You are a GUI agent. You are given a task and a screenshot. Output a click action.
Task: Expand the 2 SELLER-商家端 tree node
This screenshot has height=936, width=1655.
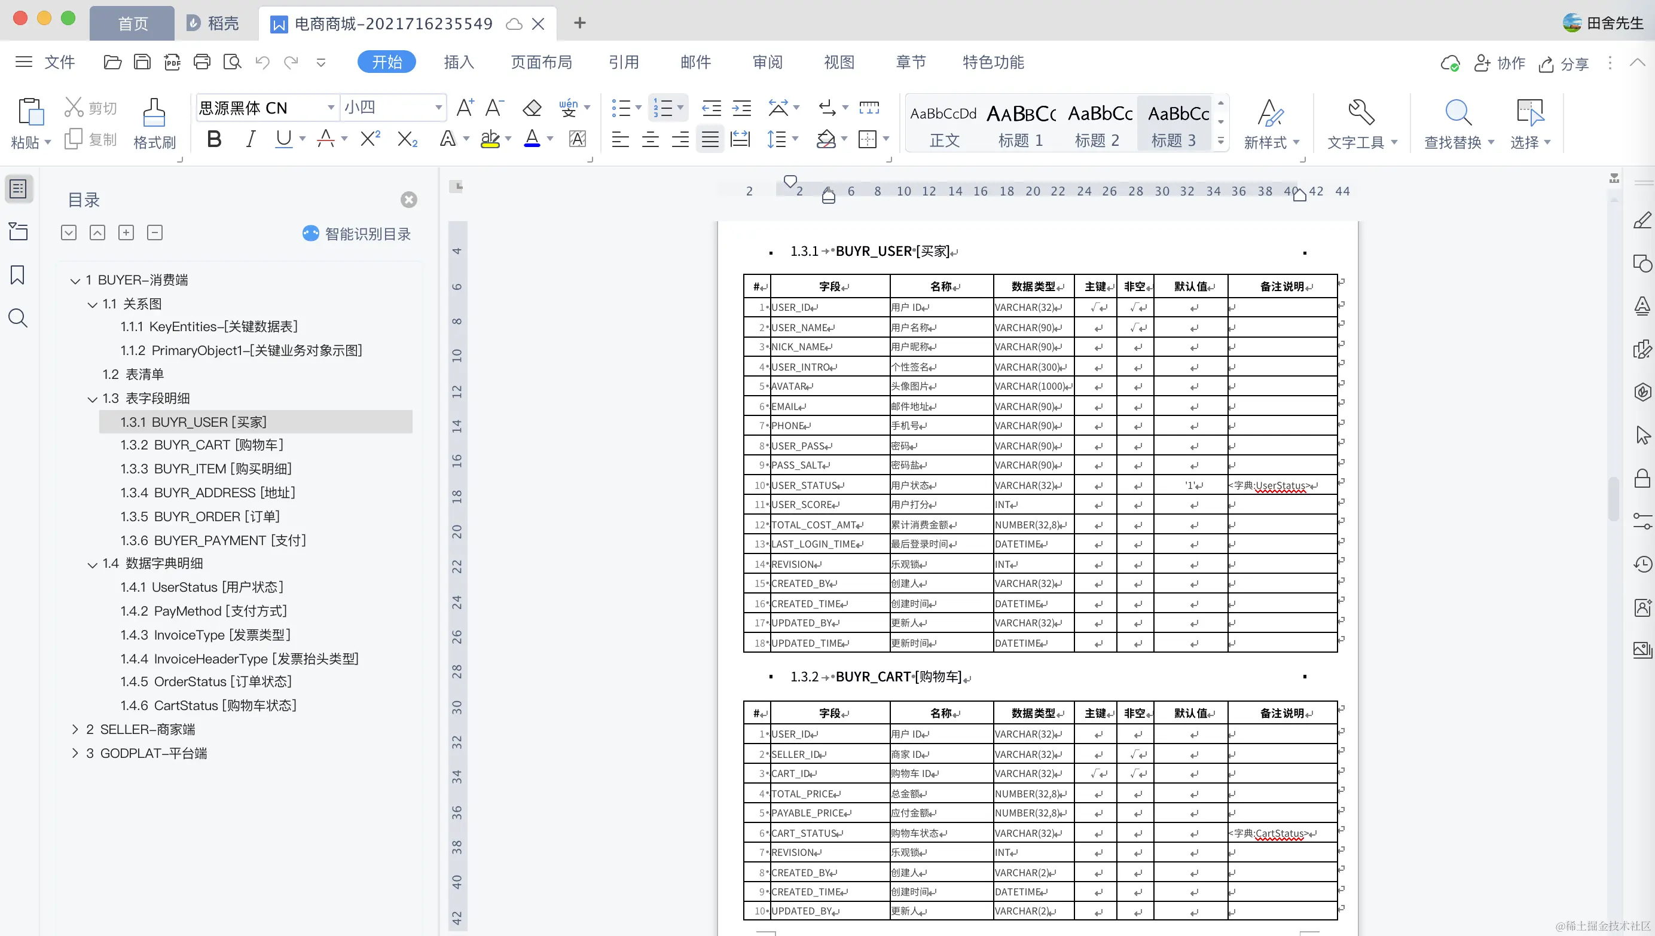point(75,729)
